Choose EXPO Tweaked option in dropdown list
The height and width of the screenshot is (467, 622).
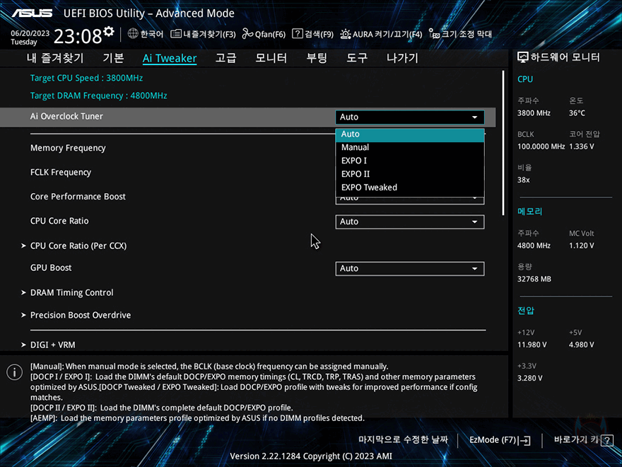[410, 188]
